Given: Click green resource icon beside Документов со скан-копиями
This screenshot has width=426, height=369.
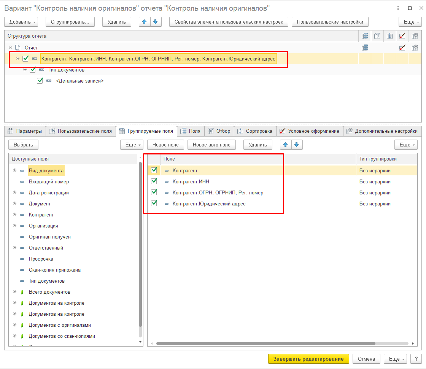Looking at the screenshot, I should coord(22,336).
